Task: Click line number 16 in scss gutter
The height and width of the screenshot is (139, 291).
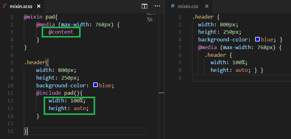Action: point(10,131)
